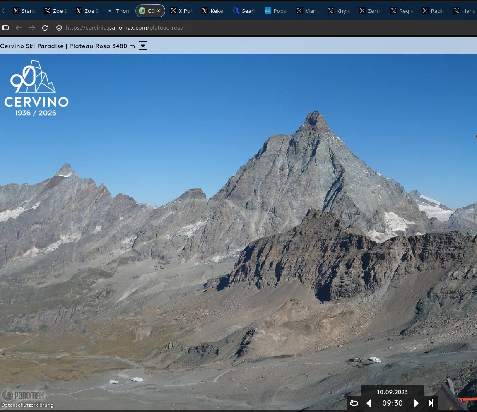Expand the Plateau Rosa camera dropdown
The image size is (477, 412).
coord(143,46)
